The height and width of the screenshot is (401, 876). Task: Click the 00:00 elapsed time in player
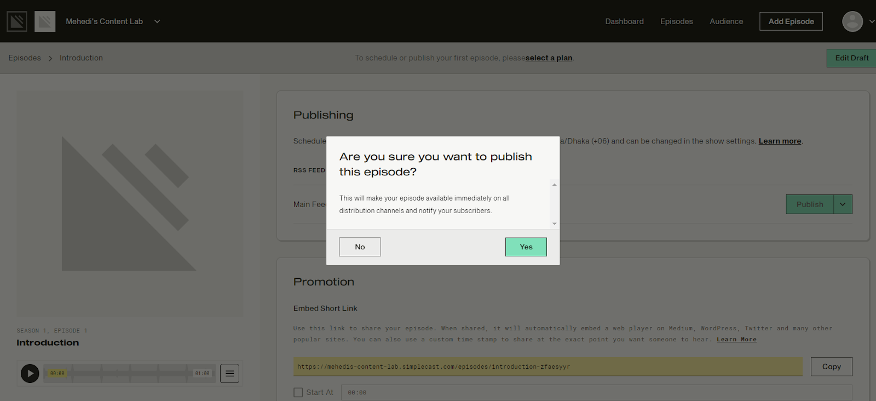pos(57,374)
